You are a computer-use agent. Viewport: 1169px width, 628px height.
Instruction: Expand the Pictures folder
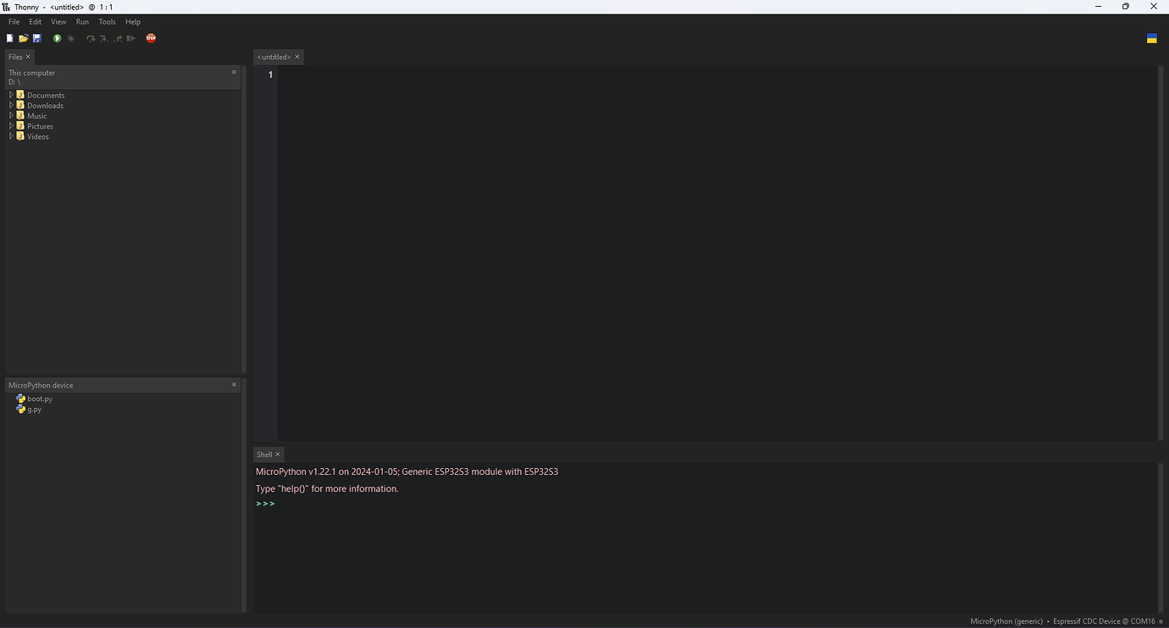(x=11, y=125)
